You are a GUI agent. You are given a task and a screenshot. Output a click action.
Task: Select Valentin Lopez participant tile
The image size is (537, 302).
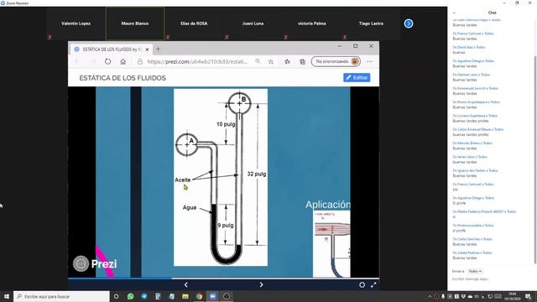pyautogui.click(x=76, y=23)
